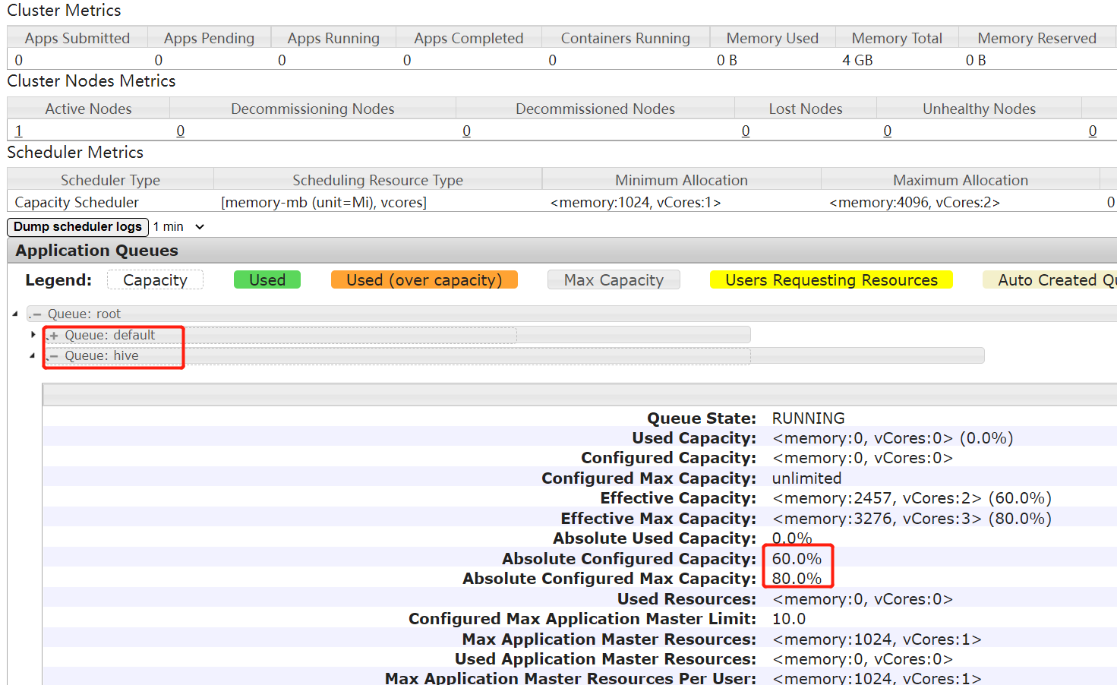Click the Max Capacity legend swatch
Viewport: 1117px width, 685px height.
(614, 279)
